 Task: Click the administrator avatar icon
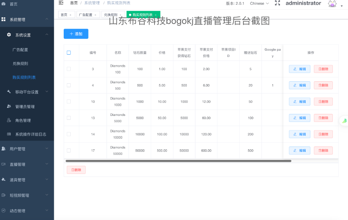coord(332,4)
